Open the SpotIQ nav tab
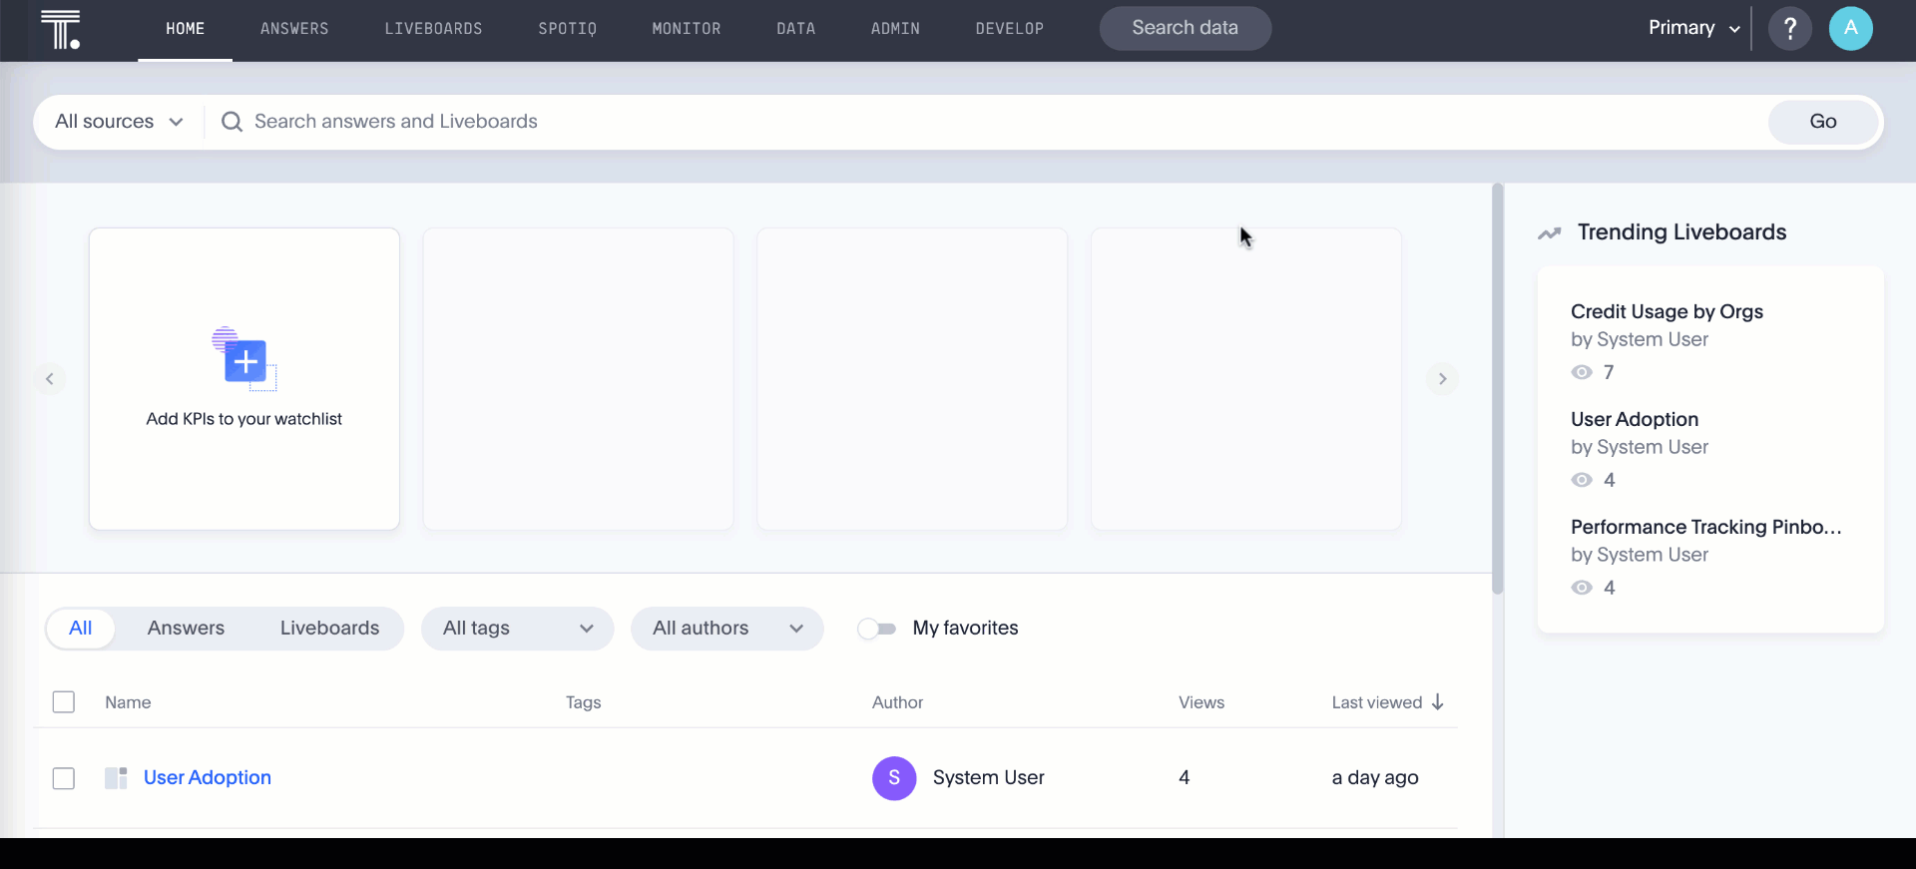Viewport: 1916px width, 869px height. pos(567,29)
